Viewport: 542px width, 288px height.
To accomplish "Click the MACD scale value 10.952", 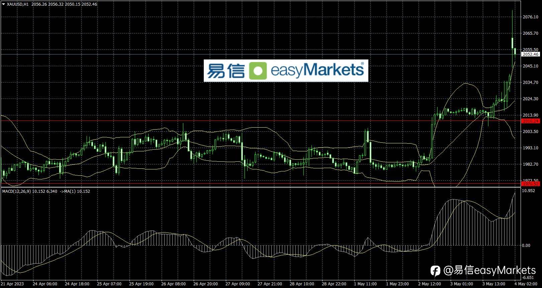I will pyautogui.click(x=529, y=191).
